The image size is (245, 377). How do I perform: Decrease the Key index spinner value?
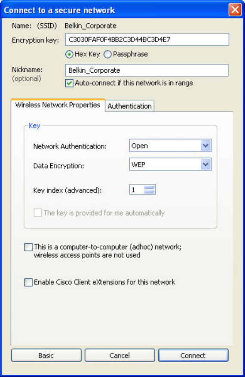click(150, 192)
